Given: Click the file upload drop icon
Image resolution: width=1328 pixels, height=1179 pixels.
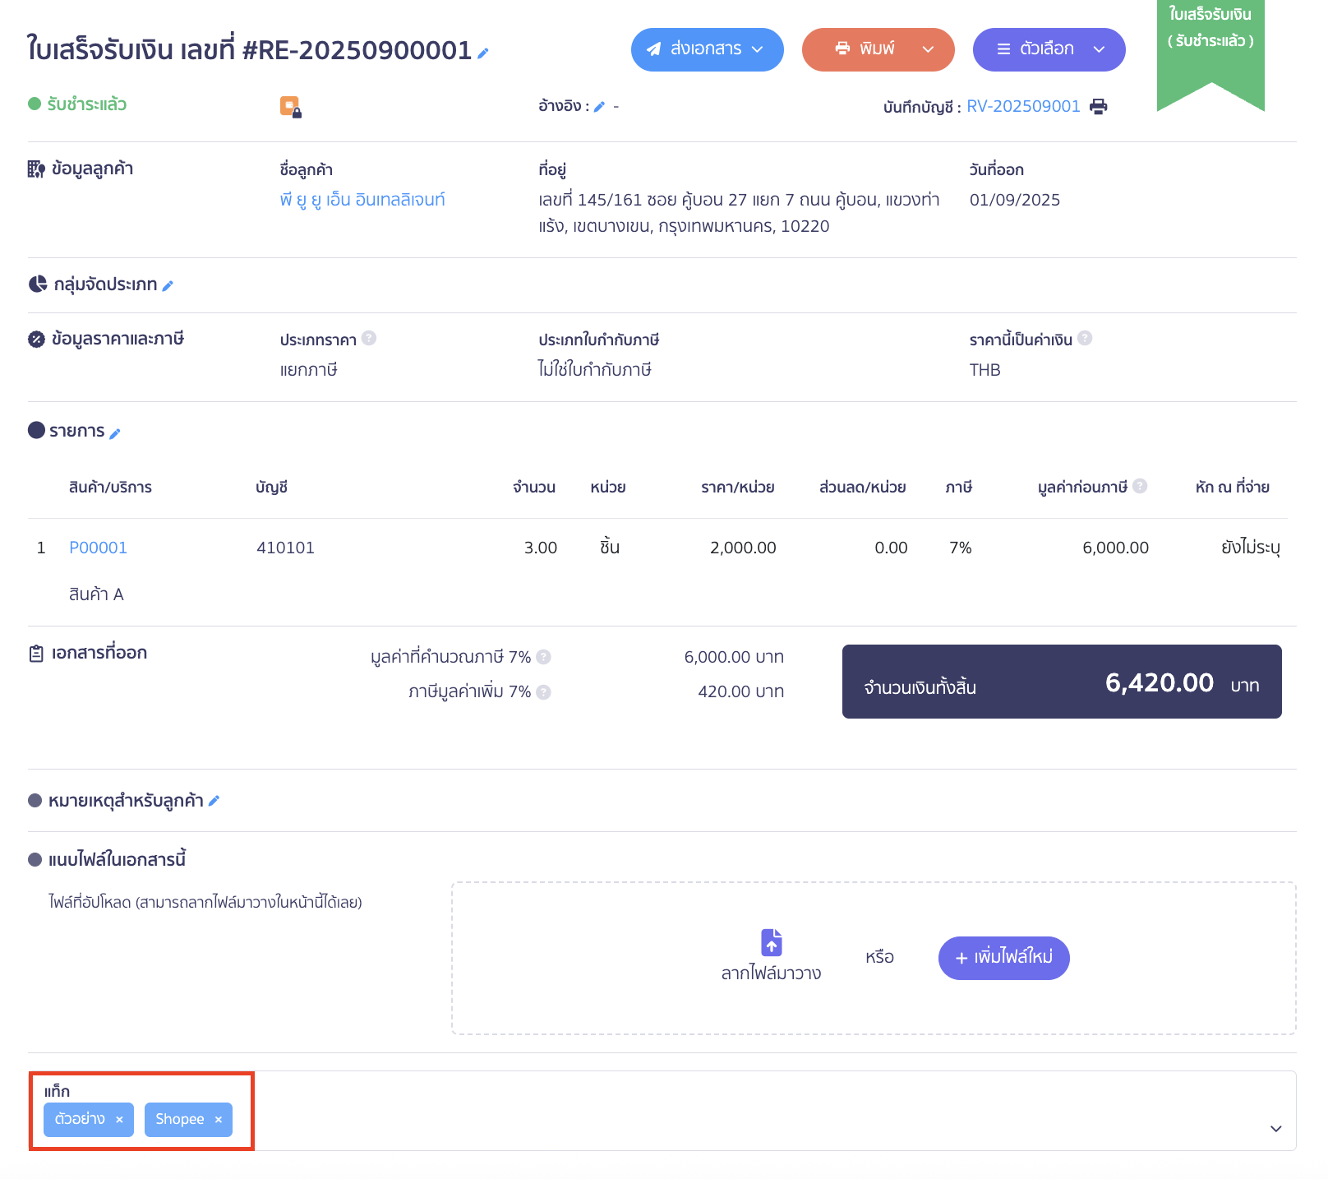Looking at the screenshot, I should click(771, 942).
